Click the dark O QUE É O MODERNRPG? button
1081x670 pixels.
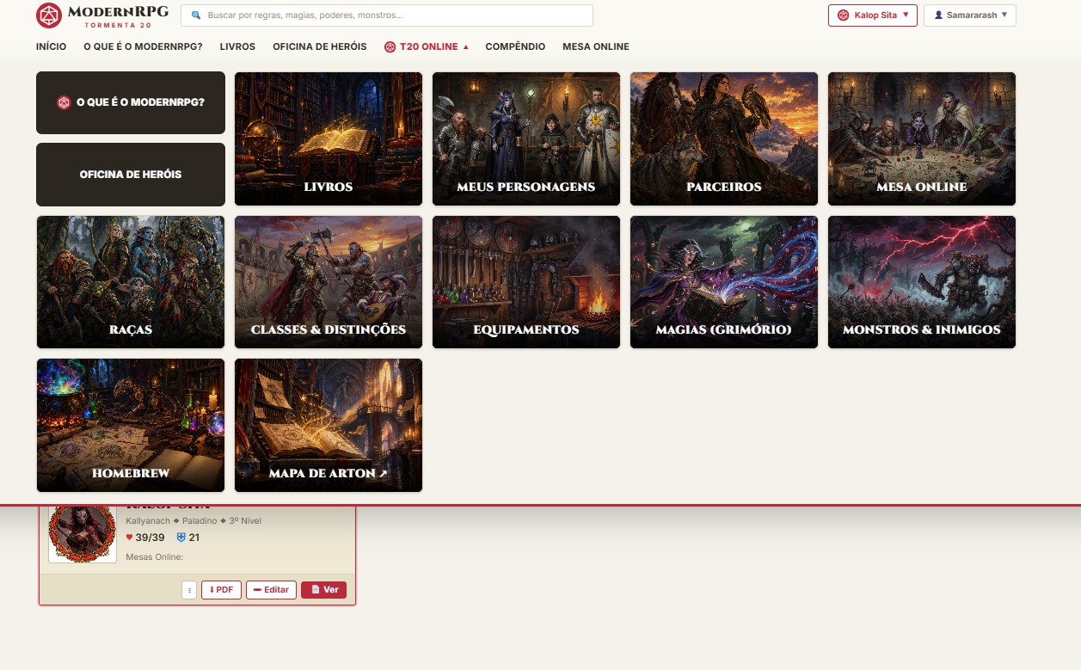(131, 102)
